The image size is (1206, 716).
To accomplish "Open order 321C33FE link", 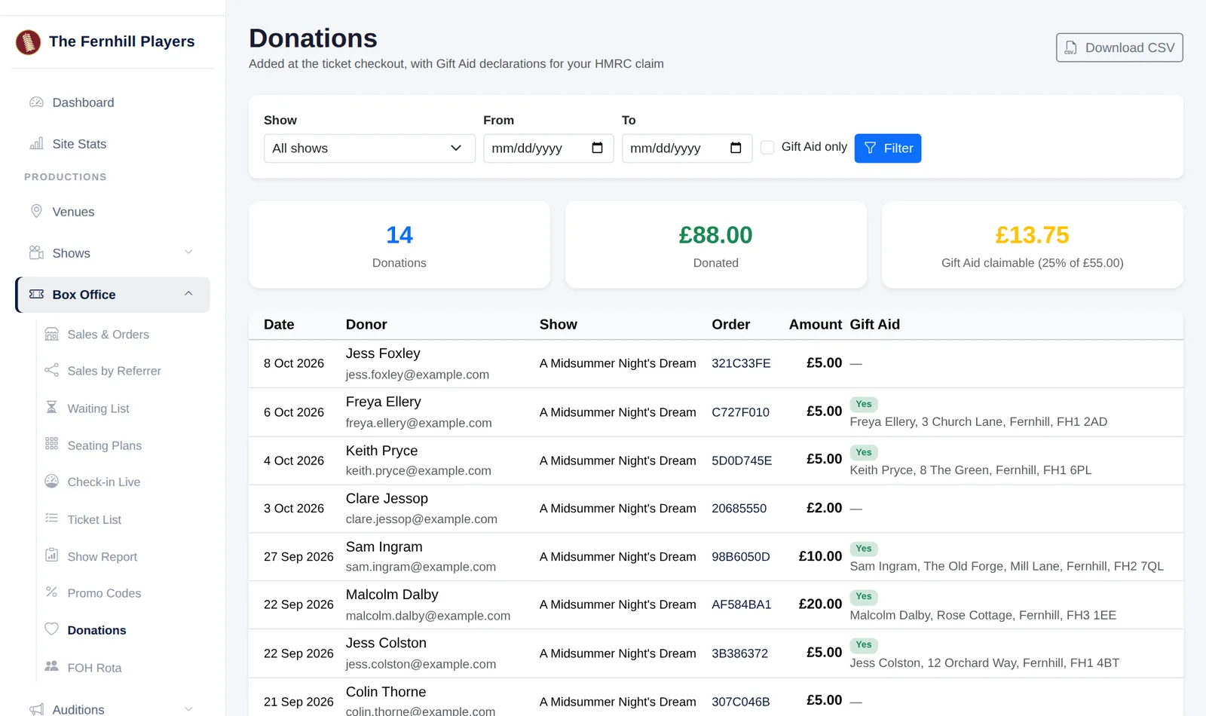I will click(x=741, y=363).
